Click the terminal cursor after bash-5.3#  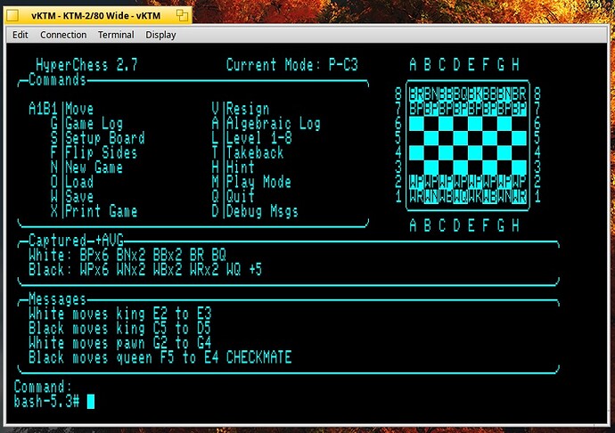click(x=91, y=401)
